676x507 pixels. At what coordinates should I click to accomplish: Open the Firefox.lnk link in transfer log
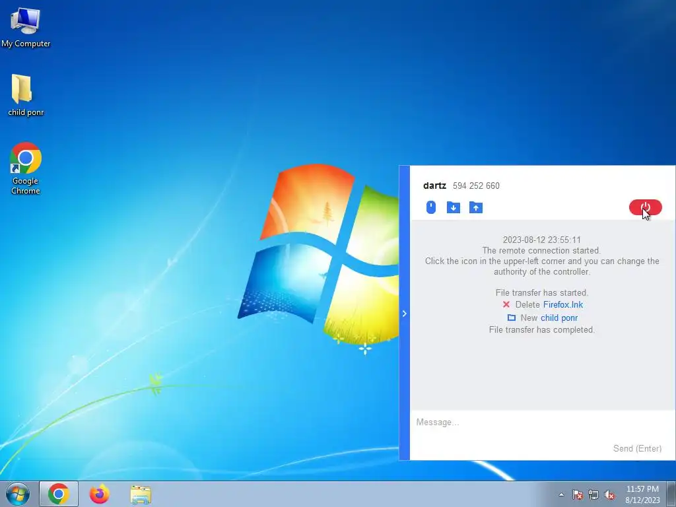[562, 304]
